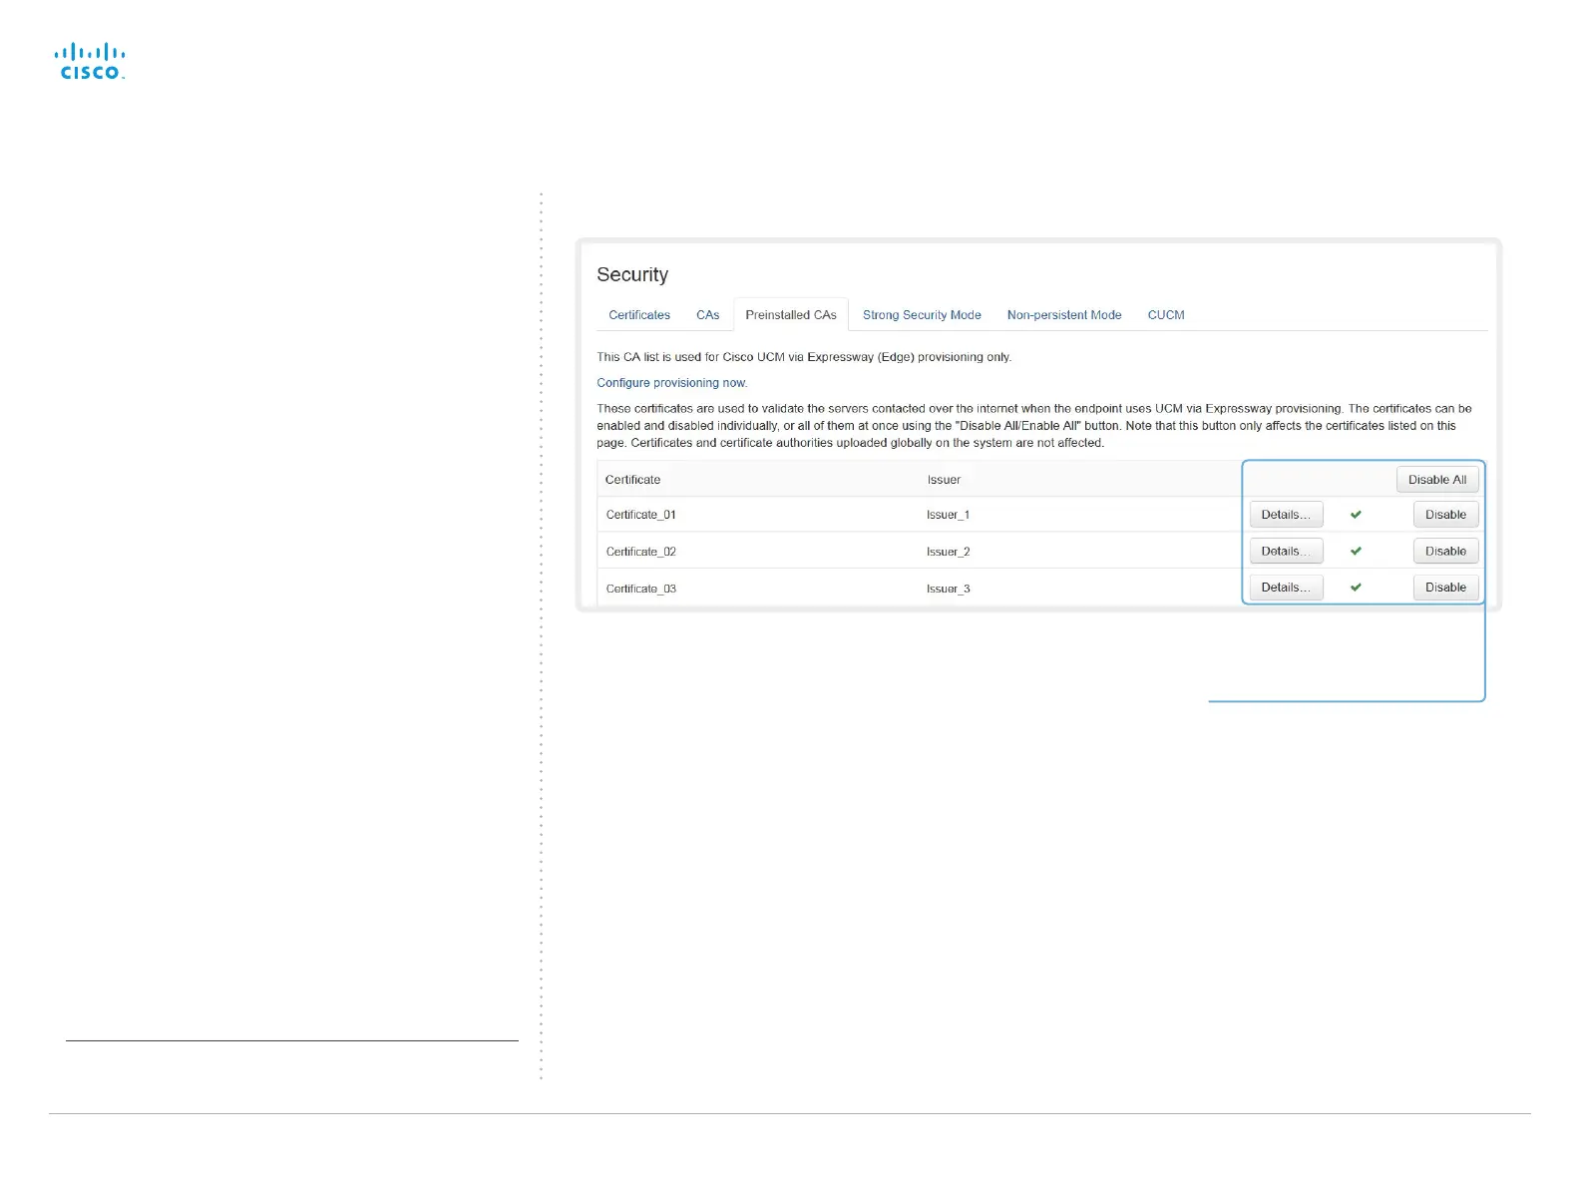
Task: Show details for Certificate_01
Action: (x=1286, y=515)
